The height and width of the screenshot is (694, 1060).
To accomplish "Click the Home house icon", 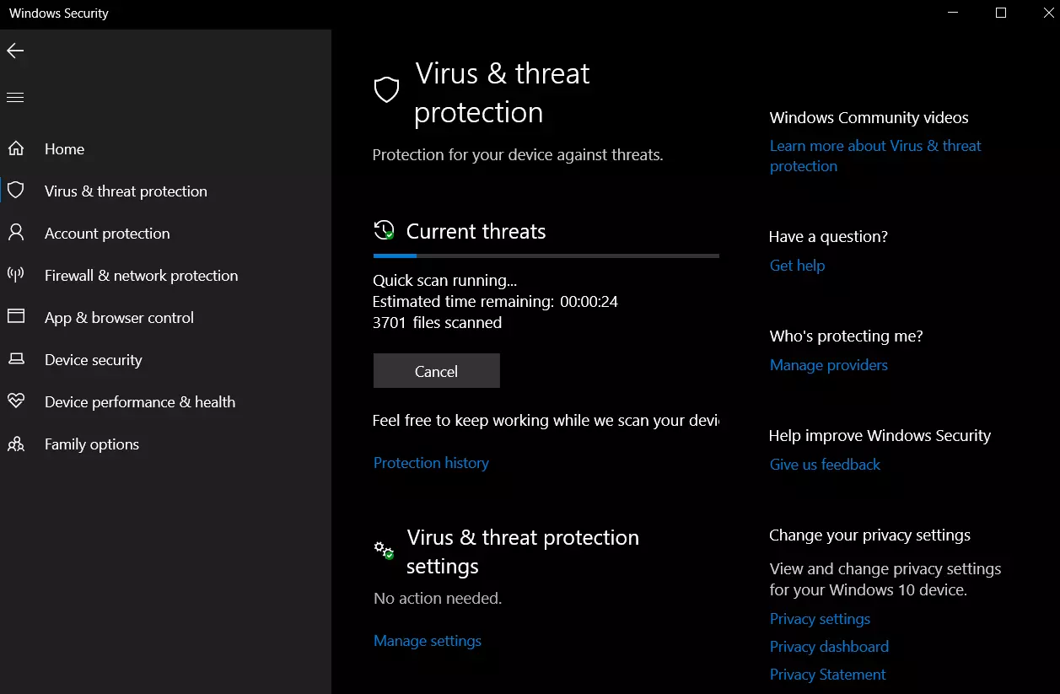I will pos(15,149).
